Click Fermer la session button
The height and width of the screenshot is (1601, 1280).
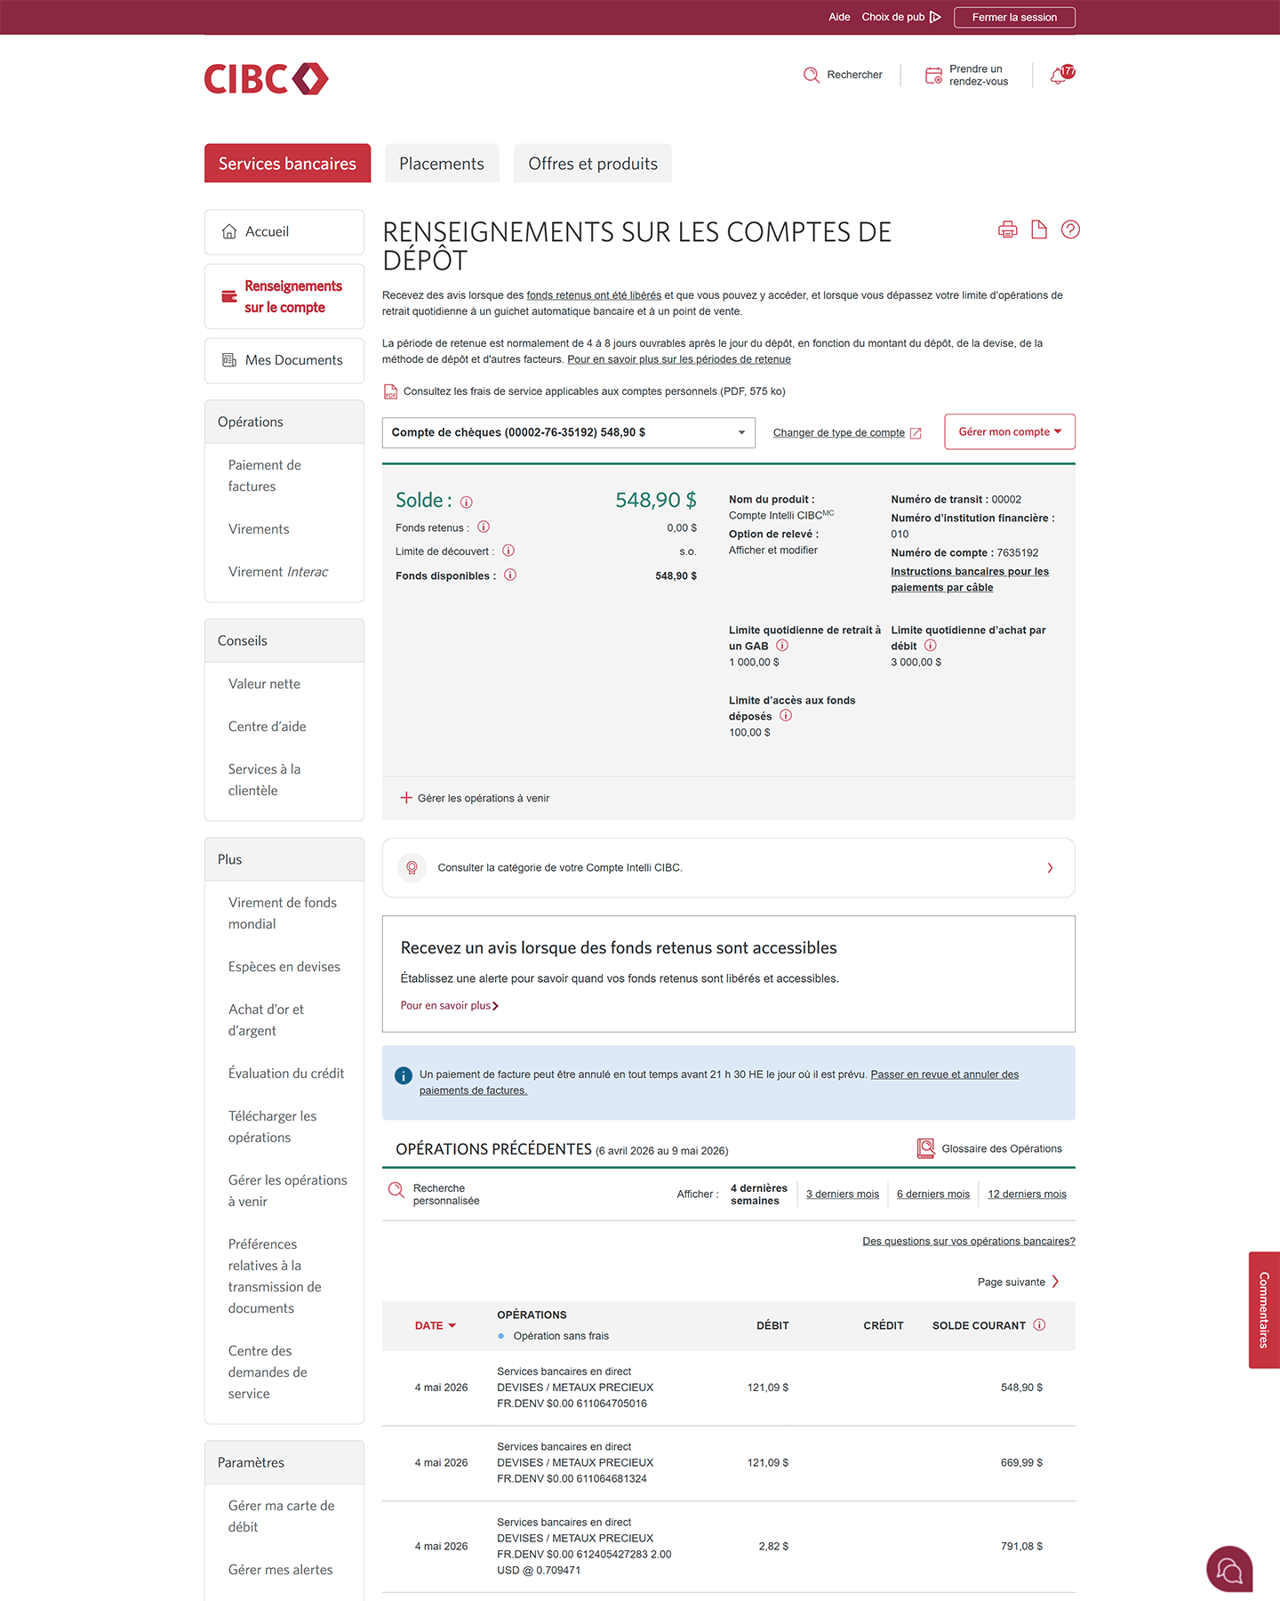[1014, 17]
